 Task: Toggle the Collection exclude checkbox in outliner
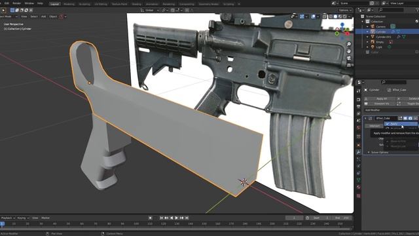[x=417, y=21]
